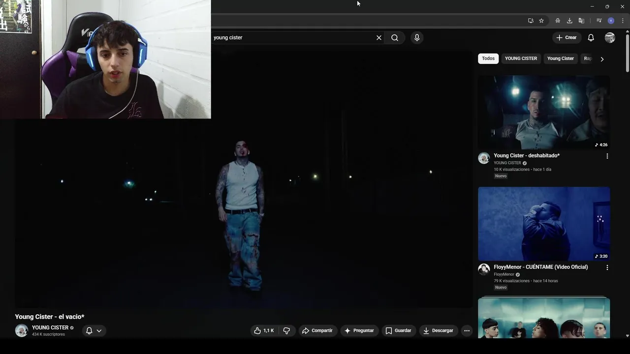The height and width of the screenshot is (354, 630).
Task: Open CUÉNTAME video thumbnail
Action: pos(544,224)
